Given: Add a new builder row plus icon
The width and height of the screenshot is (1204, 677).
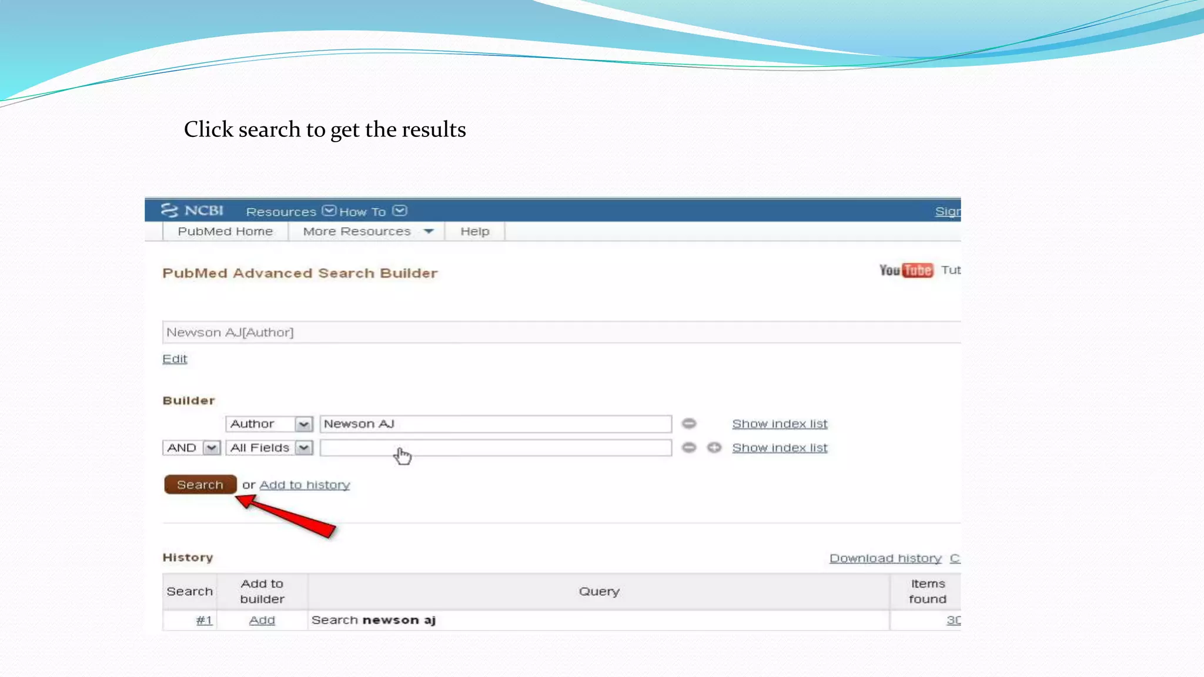Looking at the screenshot, I should (x=714, y=448).
